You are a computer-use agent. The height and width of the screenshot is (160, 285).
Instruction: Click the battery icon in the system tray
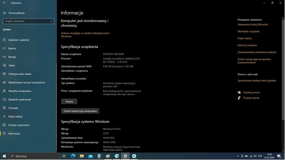[247, 156]
